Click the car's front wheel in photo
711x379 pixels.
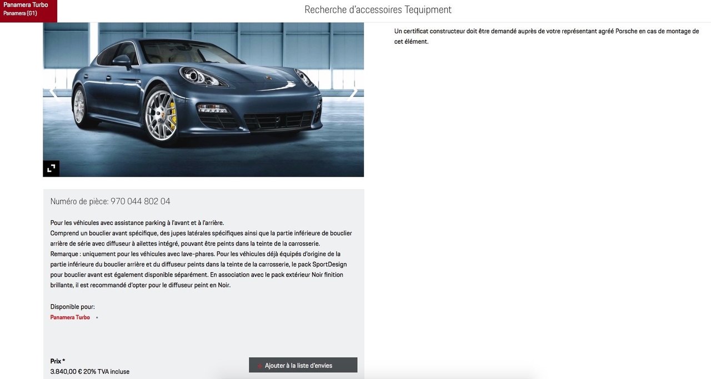click(x=161, y=116)
